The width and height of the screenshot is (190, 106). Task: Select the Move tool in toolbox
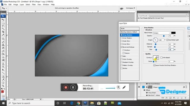click(x=3, y=20)
